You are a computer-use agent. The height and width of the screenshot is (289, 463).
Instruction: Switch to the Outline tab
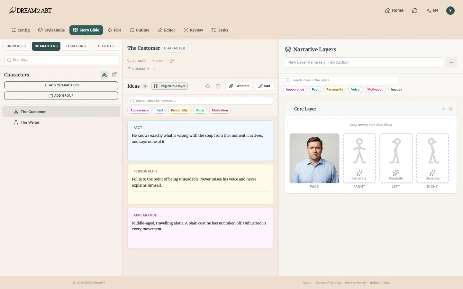point(140,30)
